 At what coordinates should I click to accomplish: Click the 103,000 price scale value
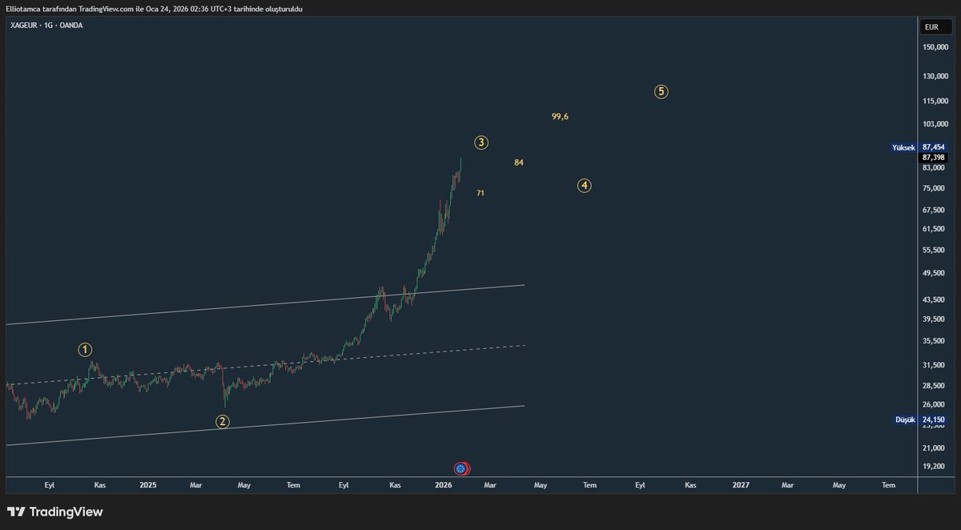(935, 124)
